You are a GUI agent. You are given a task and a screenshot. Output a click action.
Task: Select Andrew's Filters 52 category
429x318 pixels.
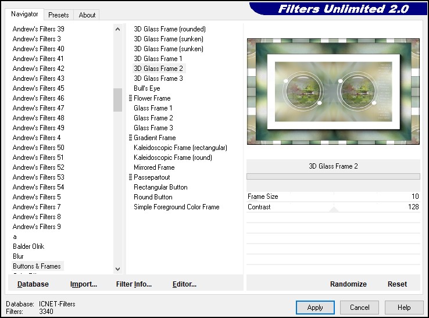pos(38,167)
